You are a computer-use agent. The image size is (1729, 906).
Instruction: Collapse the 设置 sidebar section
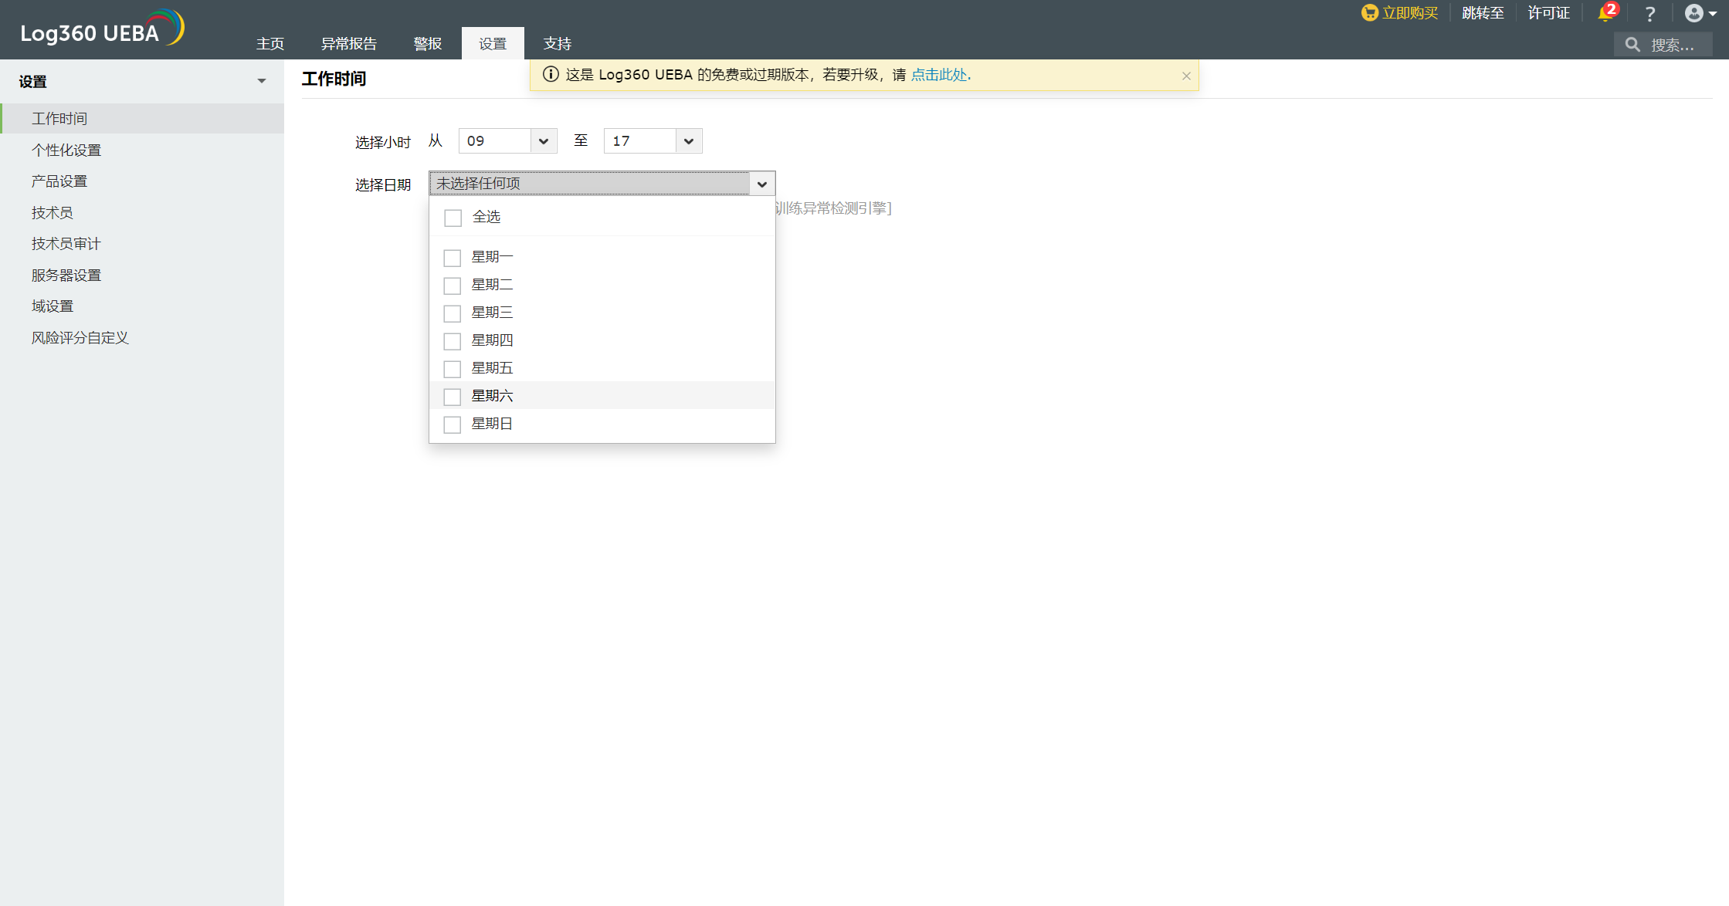(261, 80)
